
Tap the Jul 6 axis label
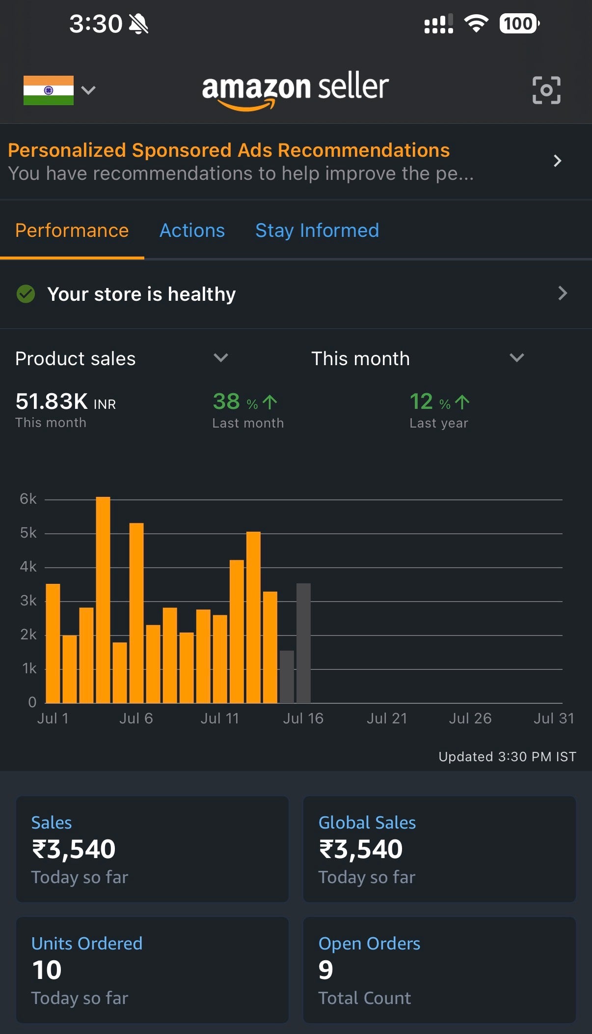point(136,718)
